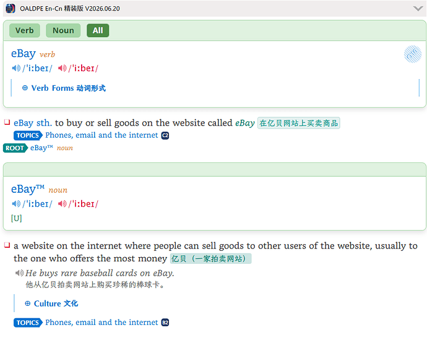Click the example sentence He buys rare baseball cards
The image size is (427, 338).
click(x=100, y=273)
